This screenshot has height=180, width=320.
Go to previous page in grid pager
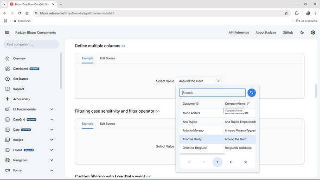(x=204, y=162)
